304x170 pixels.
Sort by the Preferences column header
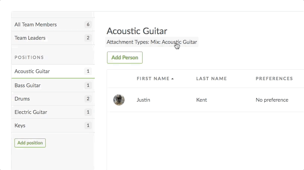(274, 79)
